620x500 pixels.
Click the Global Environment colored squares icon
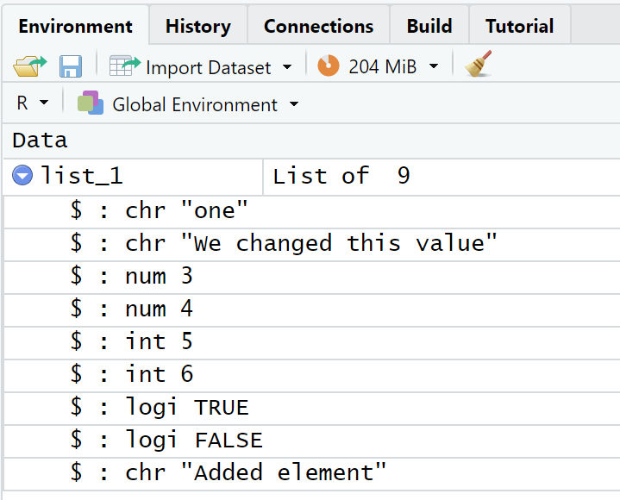coord(91,104)
